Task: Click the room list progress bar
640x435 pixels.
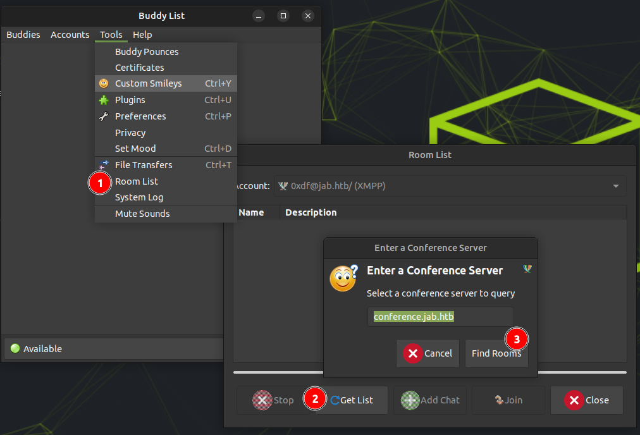Action: [430, 372]
